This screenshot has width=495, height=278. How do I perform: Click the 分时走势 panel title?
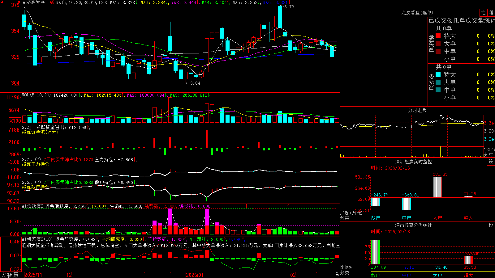tap(417, 110)
